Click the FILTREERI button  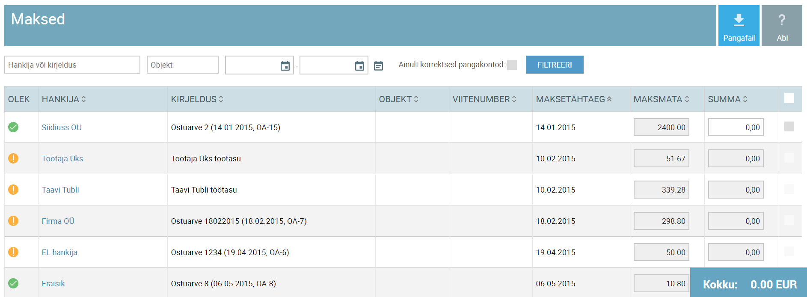[555, 65]
